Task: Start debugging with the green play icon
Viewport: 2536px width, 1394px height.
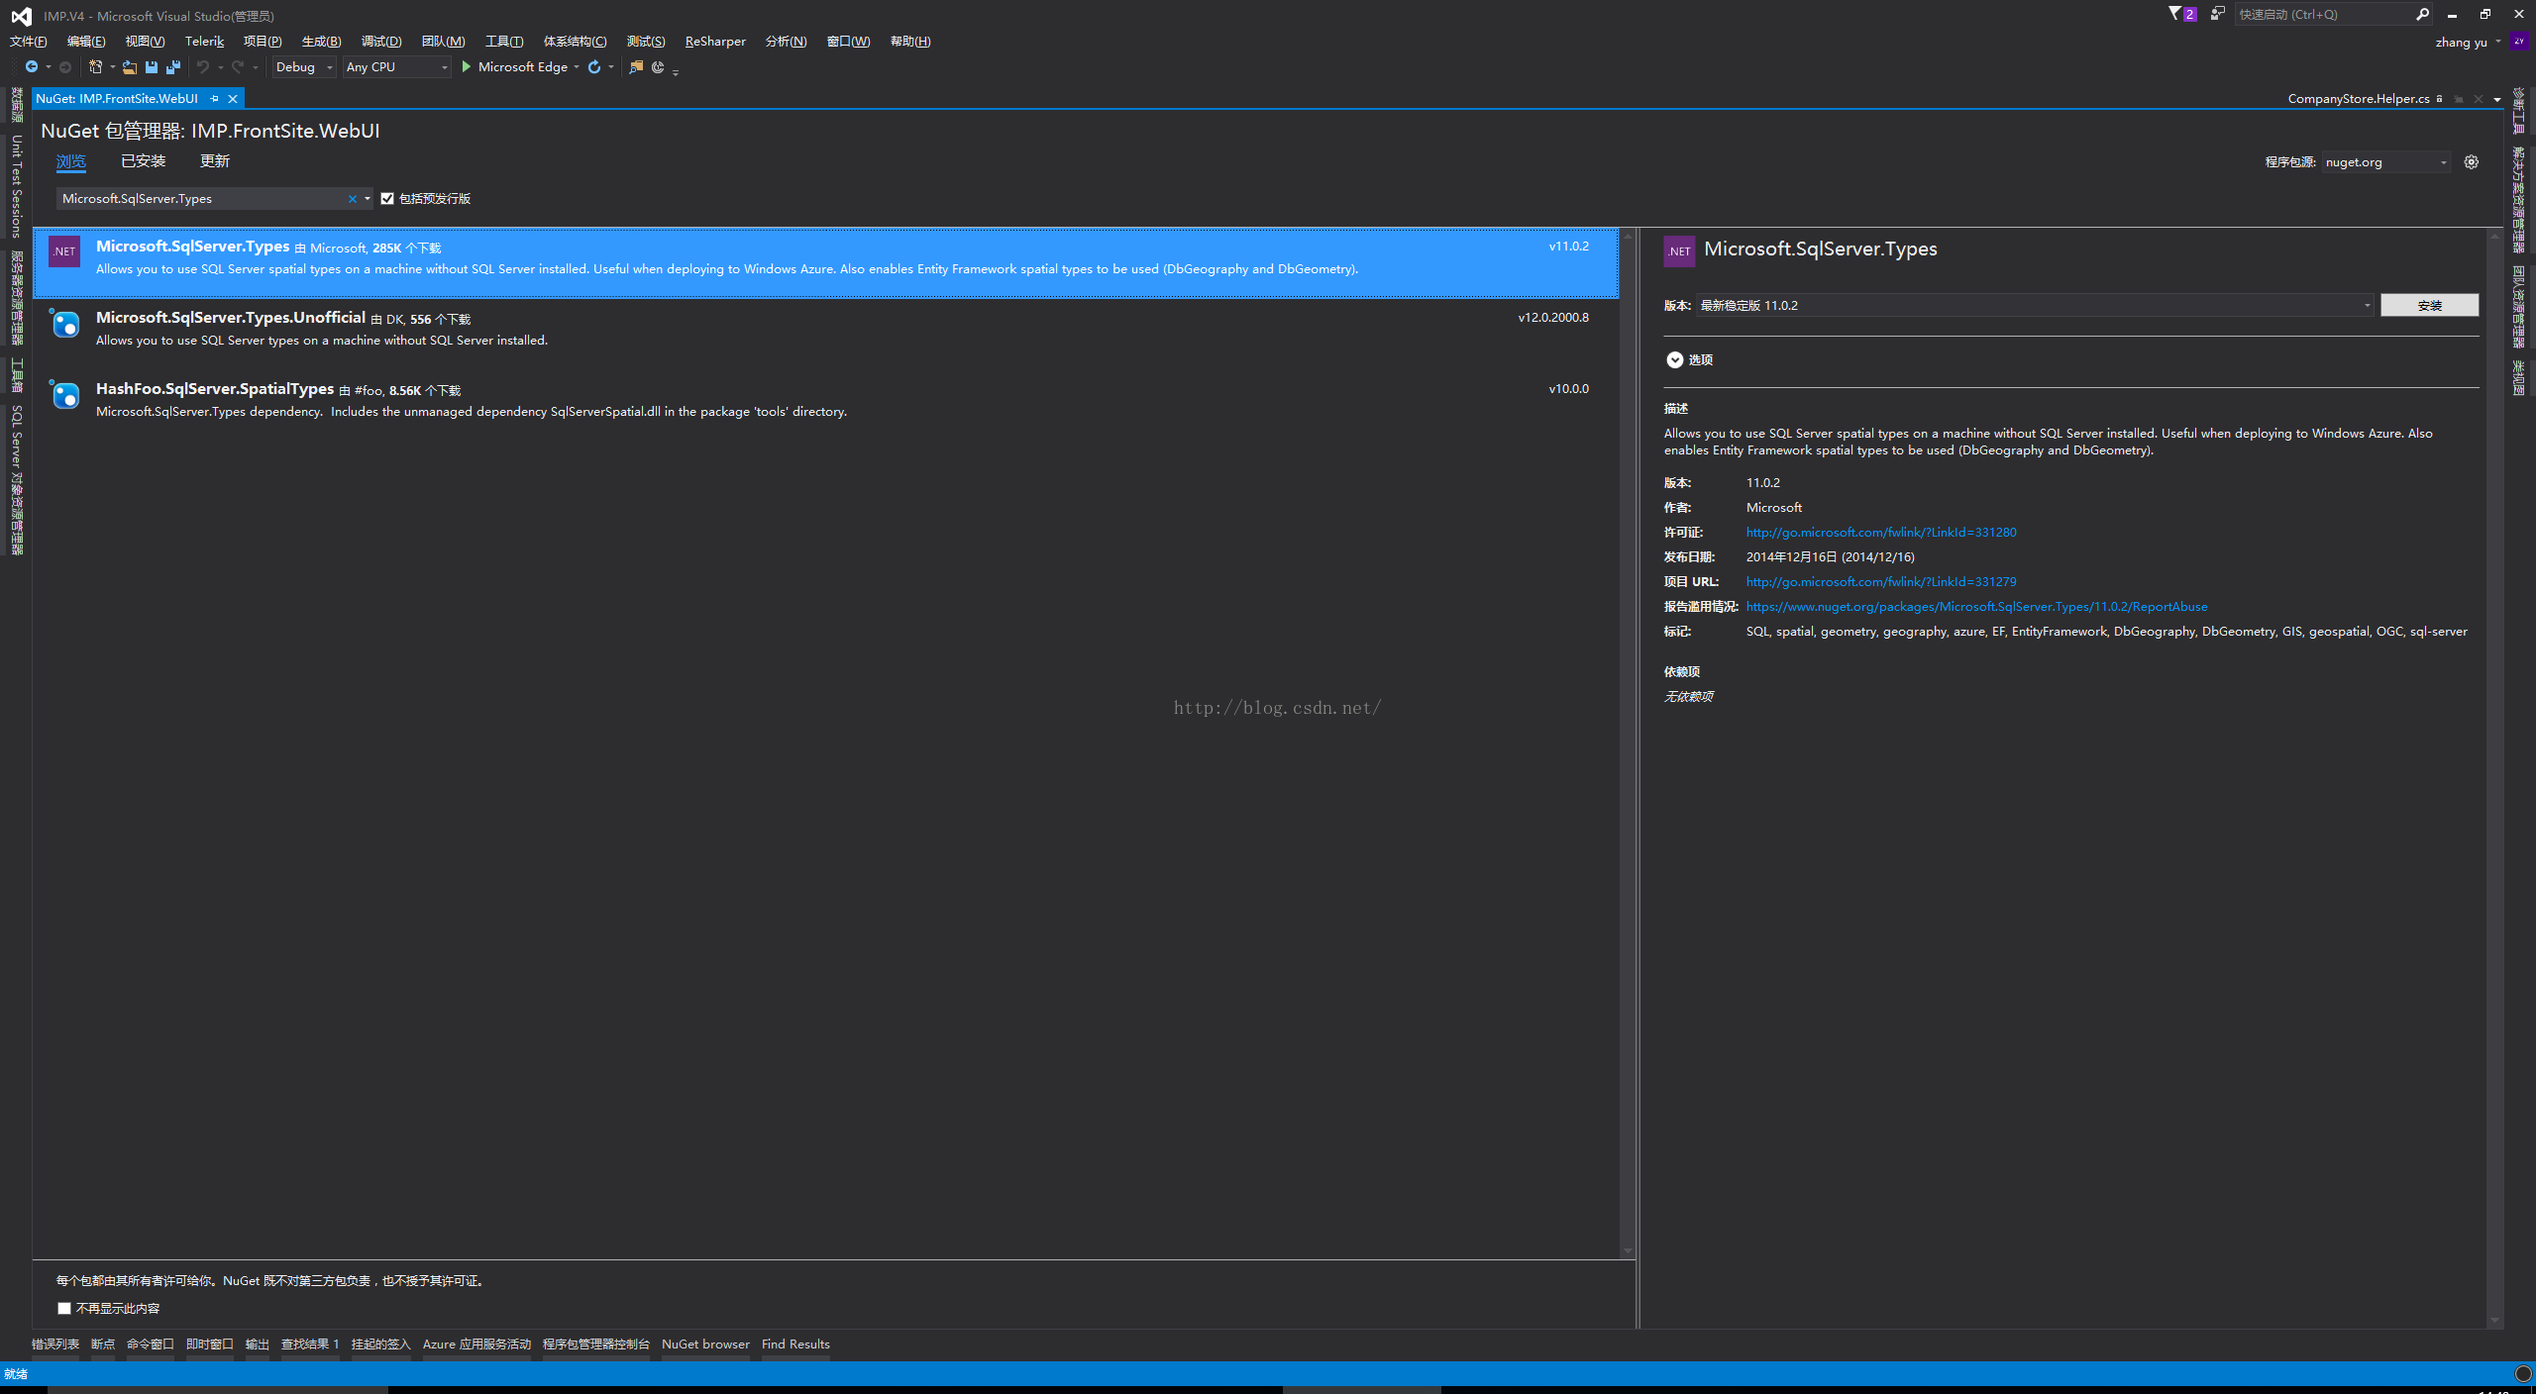Action: pos(467,66)
